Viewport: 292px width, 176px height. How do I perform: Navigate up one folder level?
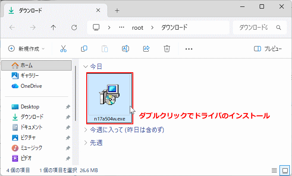(x=53, y=28)
